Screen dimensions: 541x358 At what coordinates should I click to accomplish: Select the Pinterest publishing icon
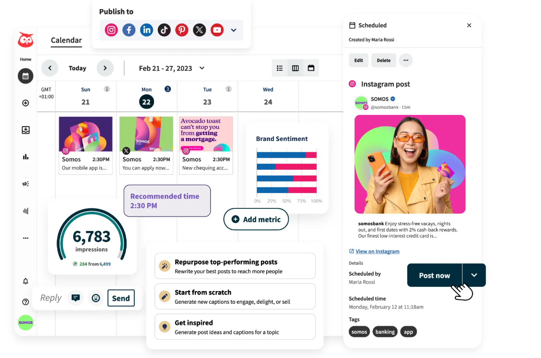(181, 30)
